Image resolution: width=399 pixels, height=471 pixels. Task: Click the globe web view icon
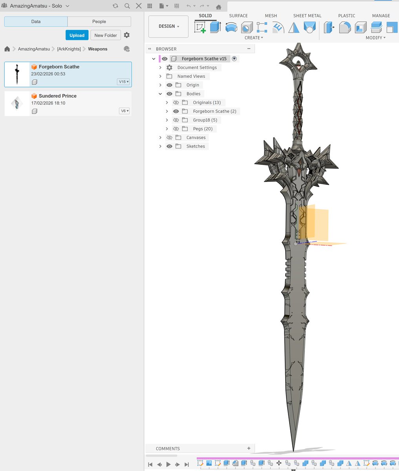(x=127, y=49)
